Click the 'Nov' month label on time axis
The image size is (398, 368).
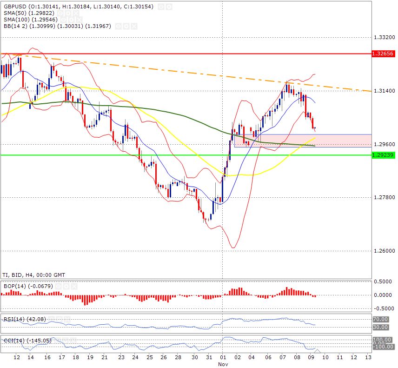(223, 364)
